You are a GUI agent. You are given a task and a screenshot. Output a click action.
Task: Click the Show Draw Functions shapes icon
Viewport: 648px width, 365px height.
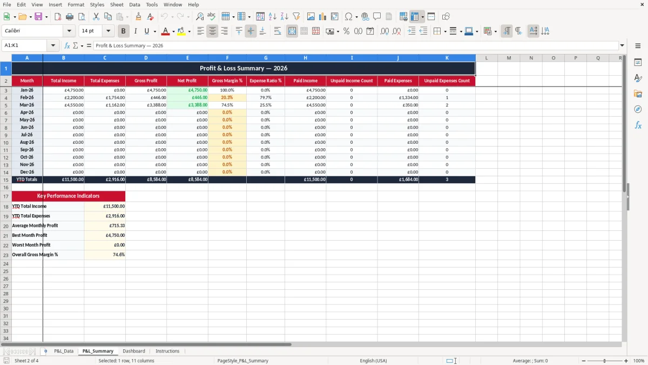tap(446, 17)
